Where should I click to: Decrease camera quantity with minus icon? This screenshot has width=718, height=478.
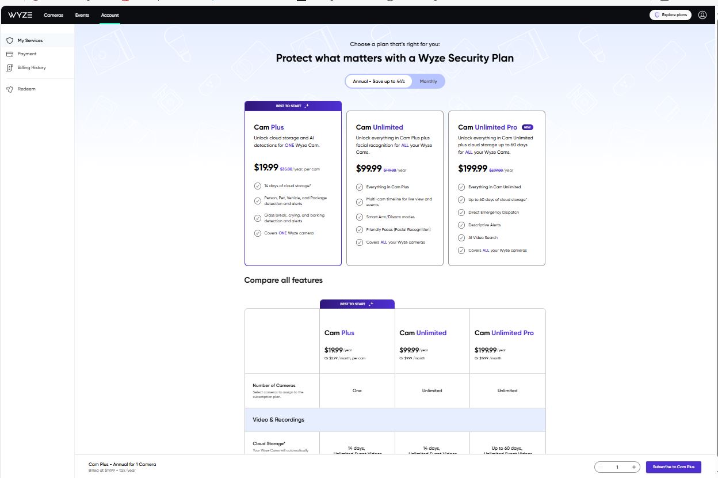pyautogui.click(x=601, y=467)
